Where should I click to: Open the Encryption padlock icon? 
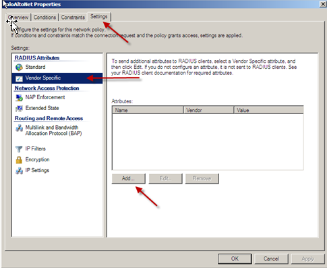click(x=19, y=160)
